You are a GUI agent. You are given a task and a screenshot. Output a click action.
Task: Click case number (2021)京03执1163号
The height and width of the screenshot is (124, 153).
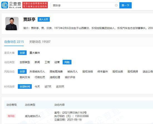[74, 113]
